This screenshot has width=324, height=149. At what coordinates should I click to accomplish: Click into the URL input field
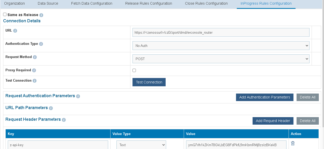click(x=221, y=32)
